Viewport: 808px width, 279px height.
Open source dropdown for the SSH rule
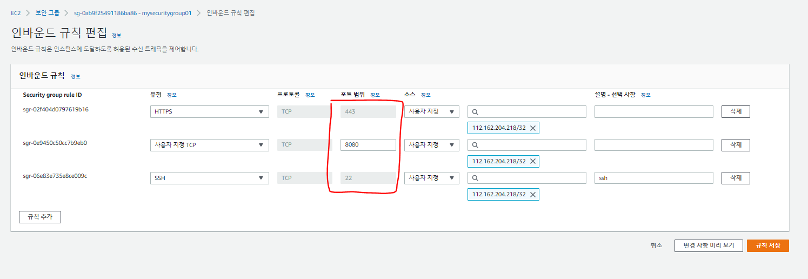click(432, 178)
